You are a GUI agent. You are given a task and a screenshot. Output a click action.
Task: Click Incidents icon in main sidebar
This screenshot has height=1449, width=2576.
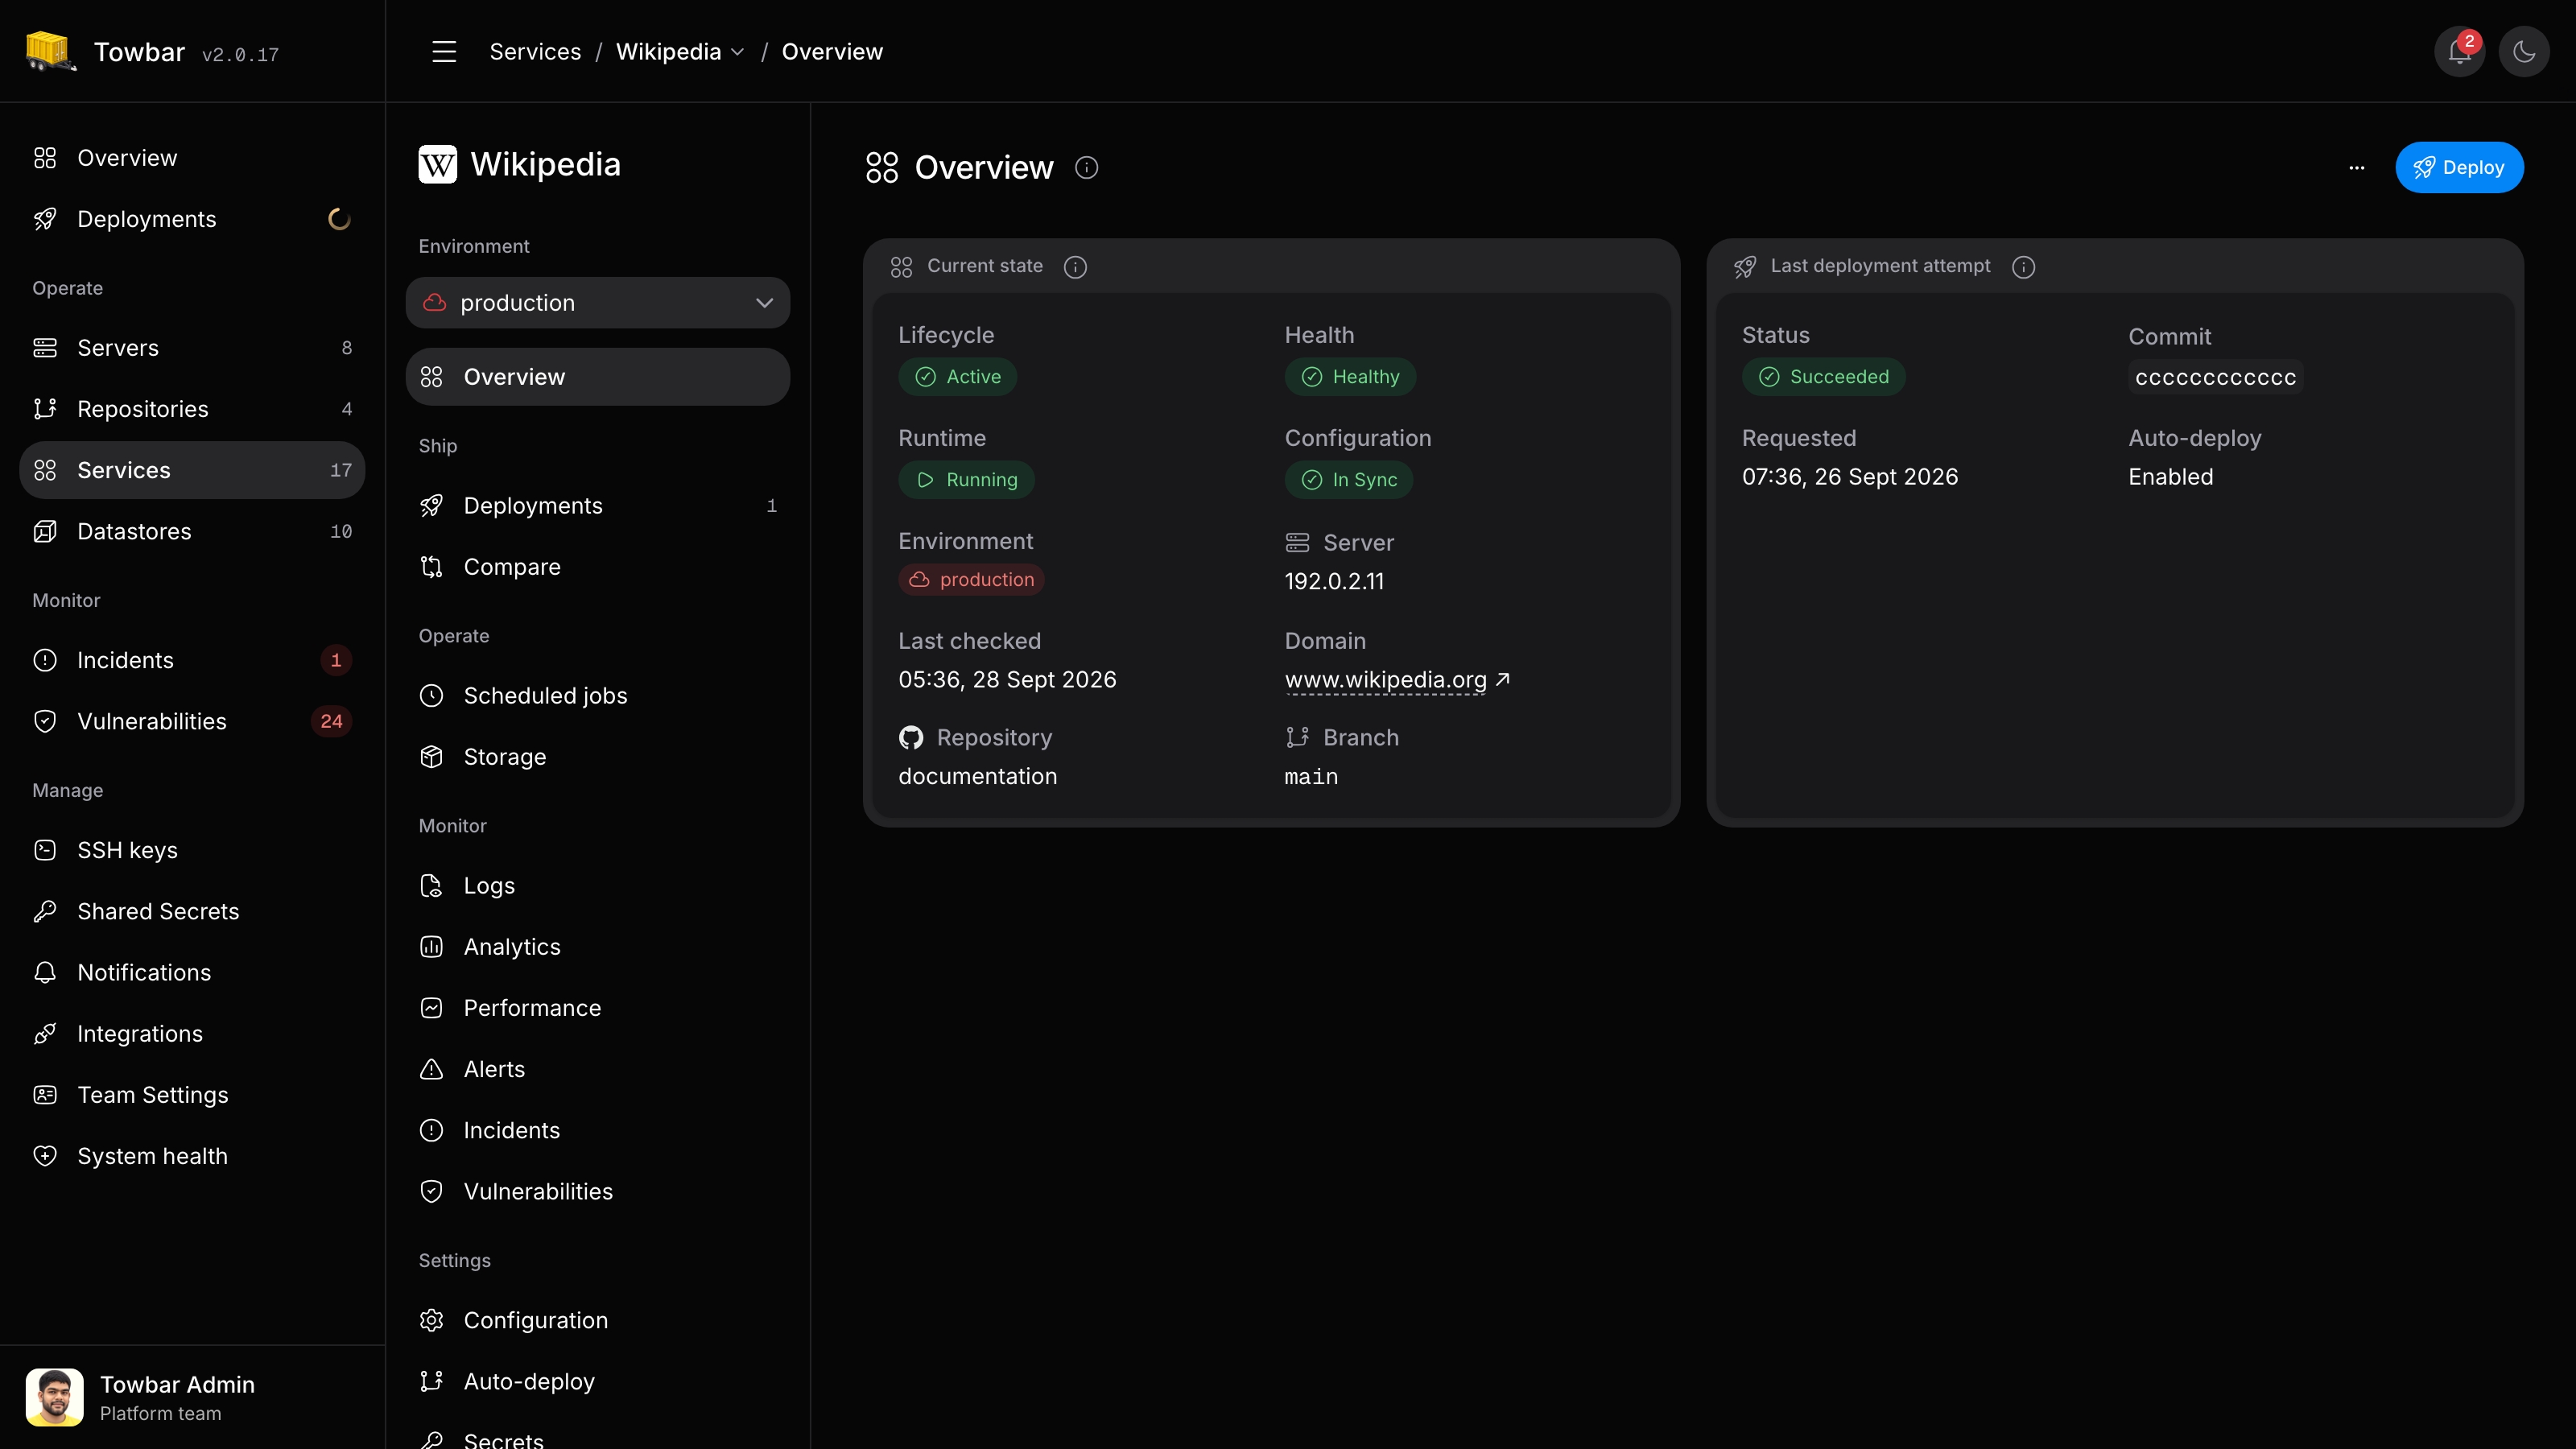point(45,660)
